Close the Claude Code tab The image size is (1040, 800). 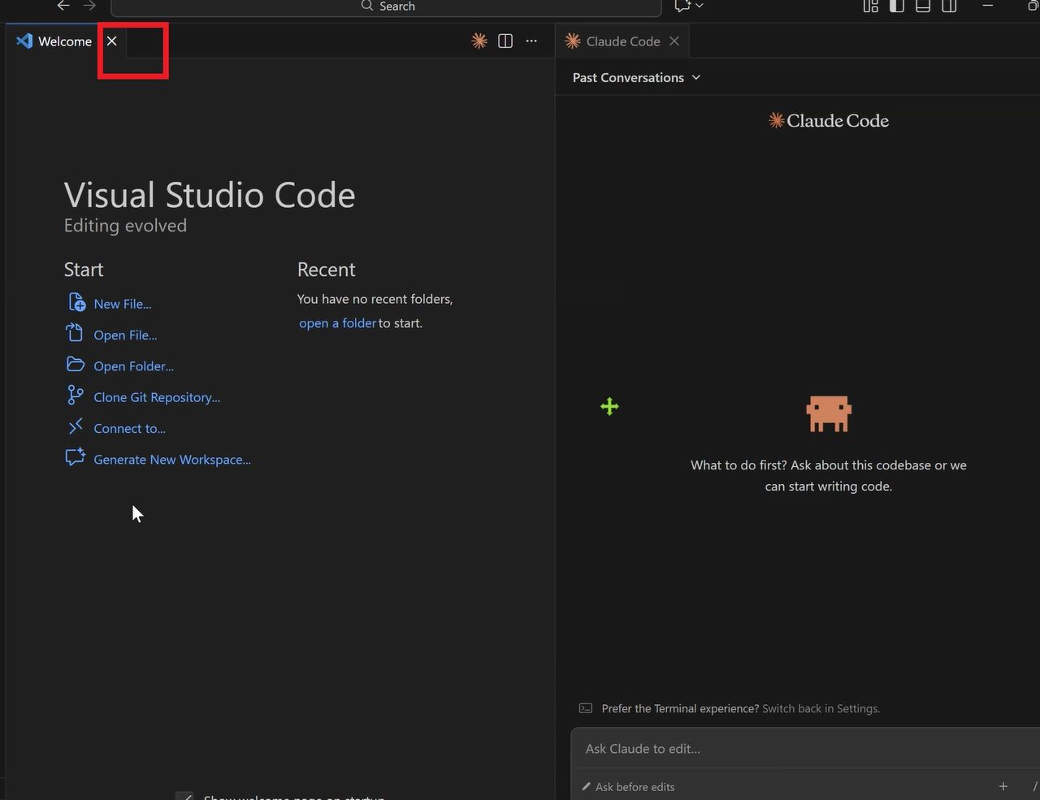click(x=674, y=41)
